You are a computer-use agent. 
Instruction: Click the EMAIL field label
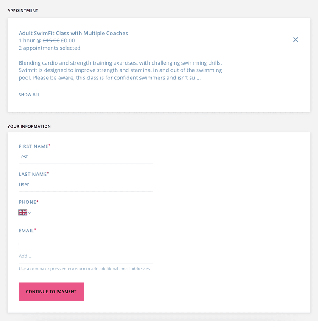tap(27, 231)
